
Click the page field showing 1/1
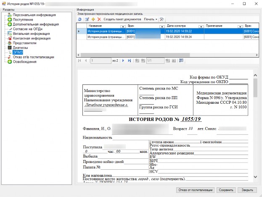pyautogui.click(x=156, y=60)
